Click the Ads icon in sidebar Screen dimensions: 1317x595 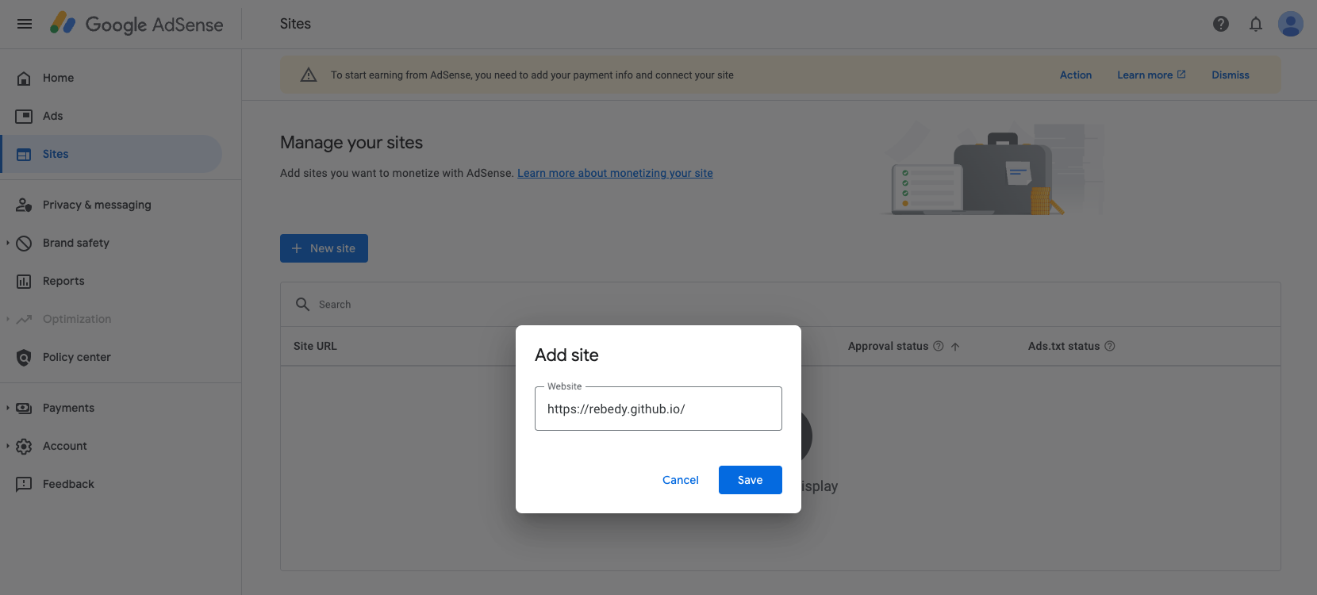[x=24, y=116]
